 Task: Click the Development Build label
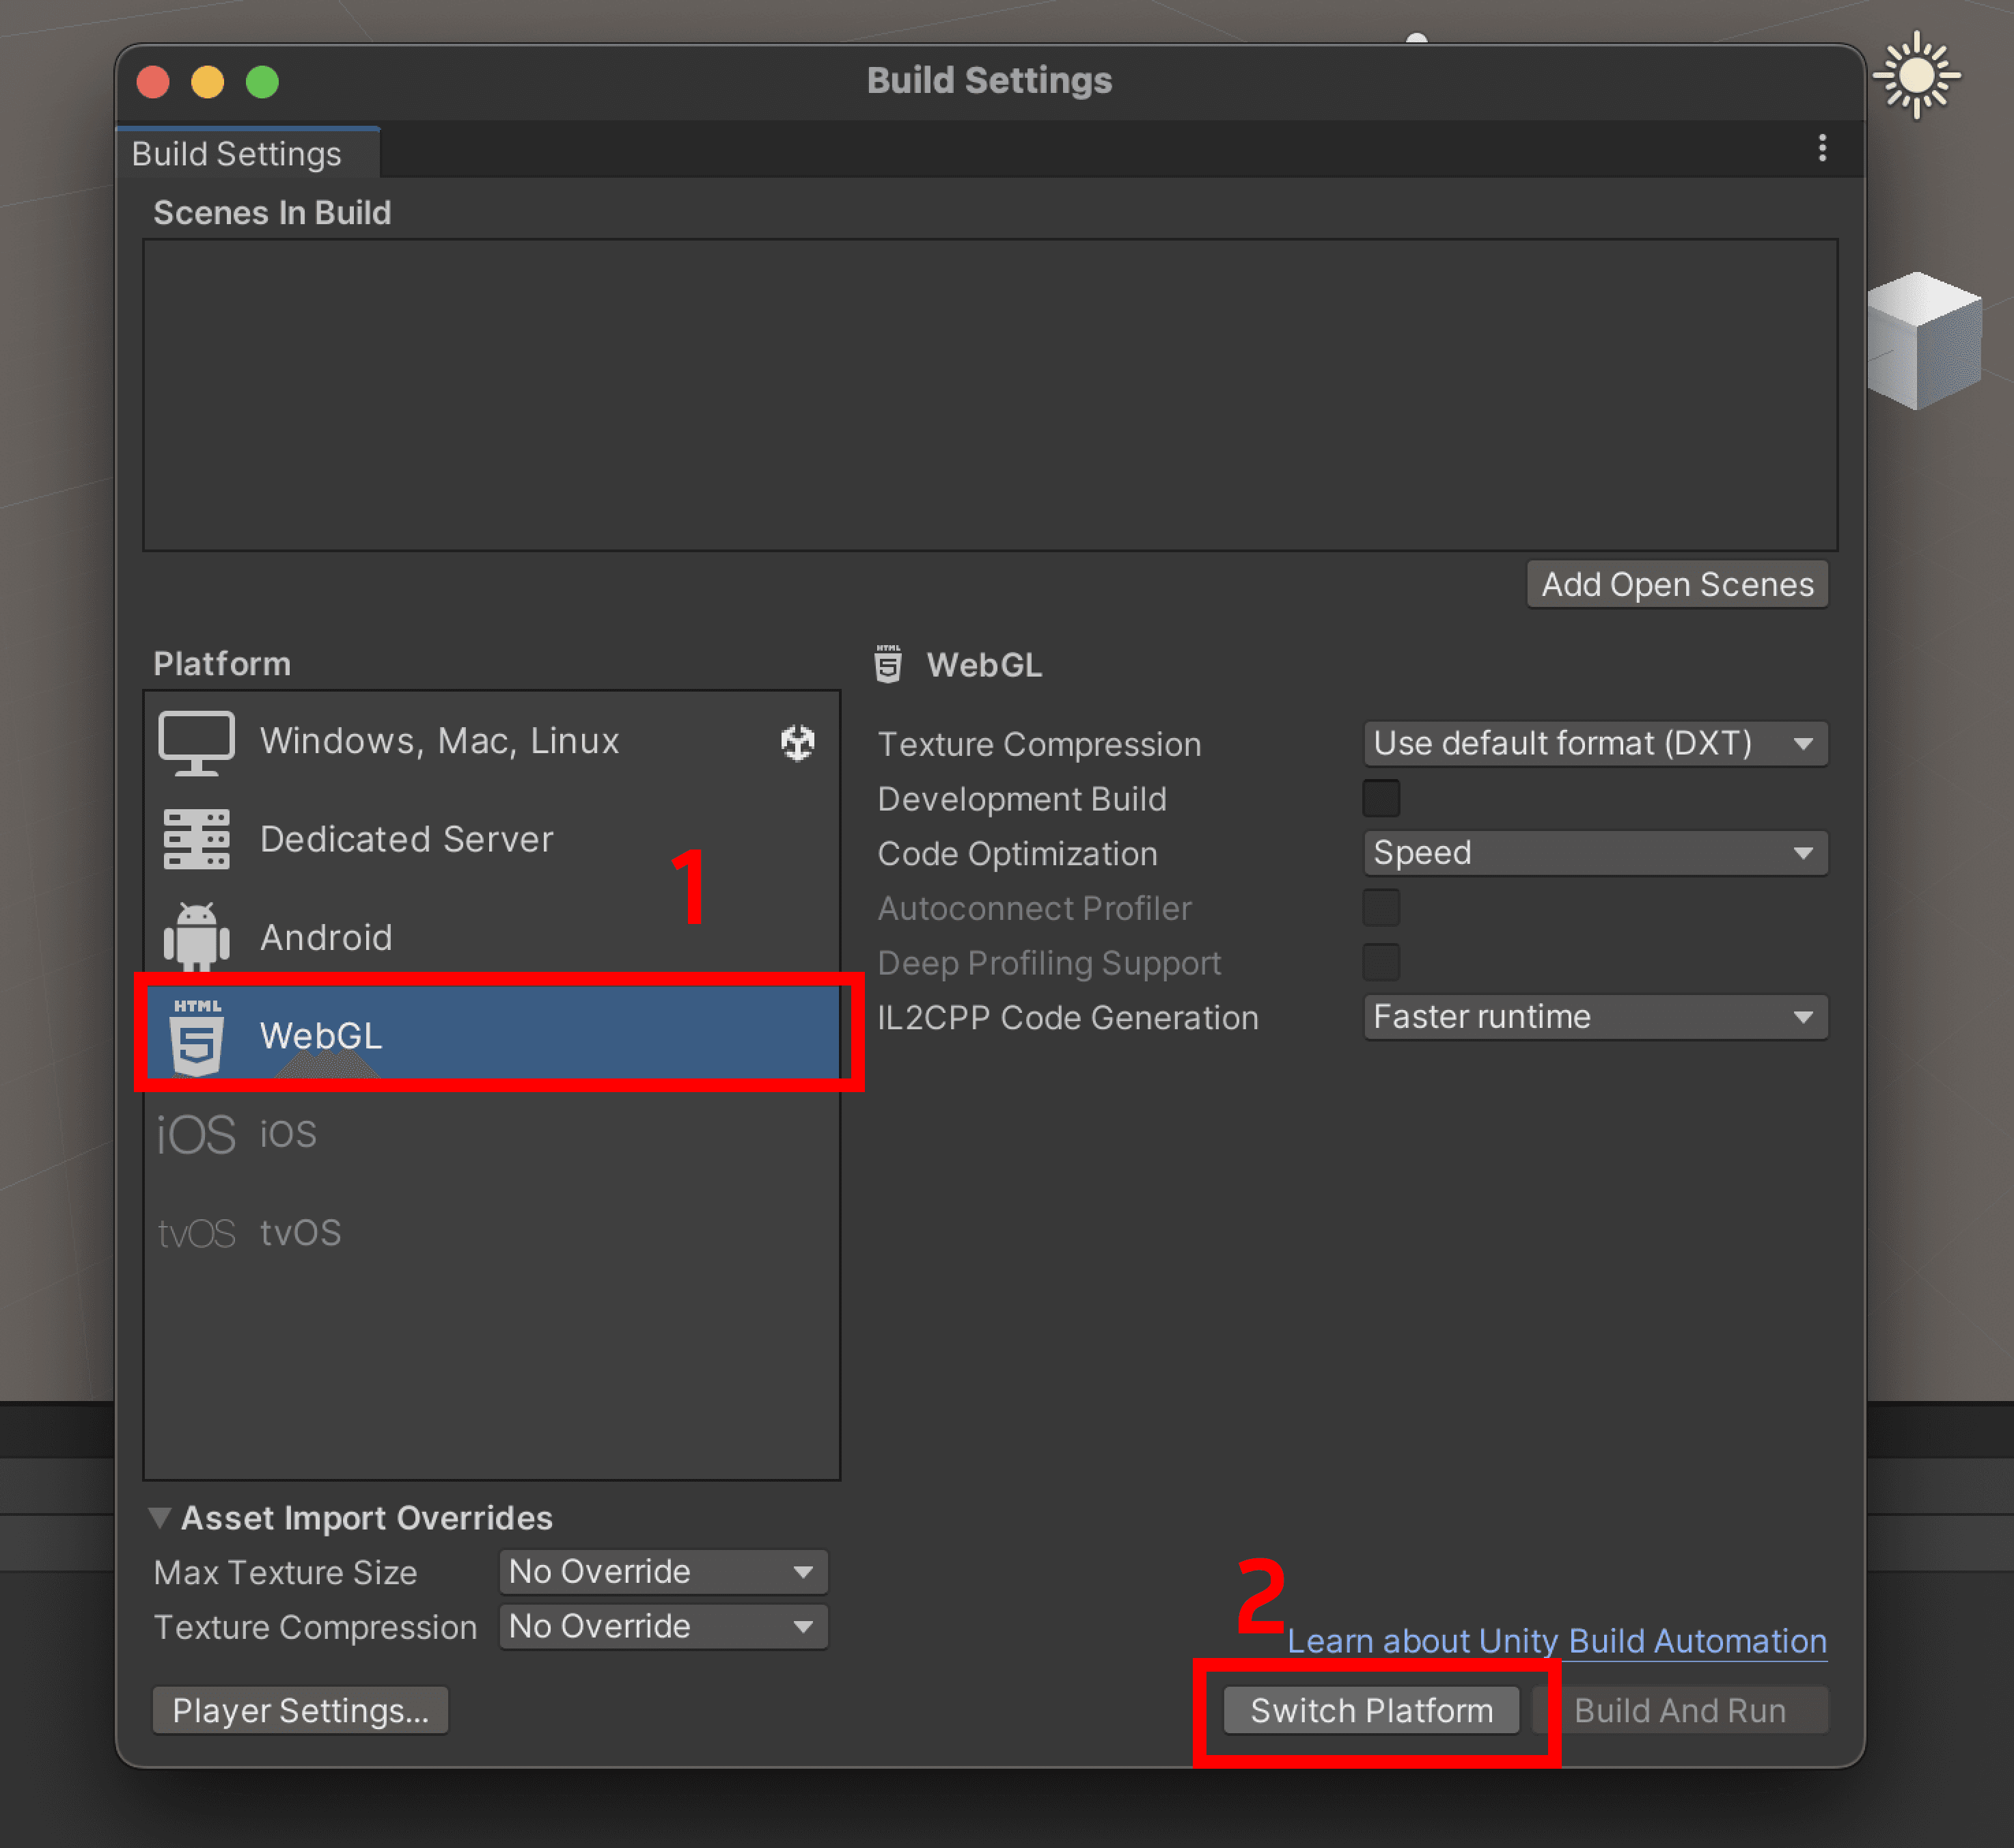coord(1021,799)
